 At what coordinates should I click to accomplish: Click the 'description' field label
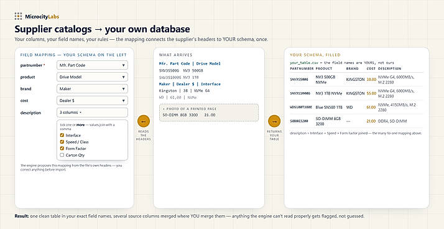click(x=30, y=113)
